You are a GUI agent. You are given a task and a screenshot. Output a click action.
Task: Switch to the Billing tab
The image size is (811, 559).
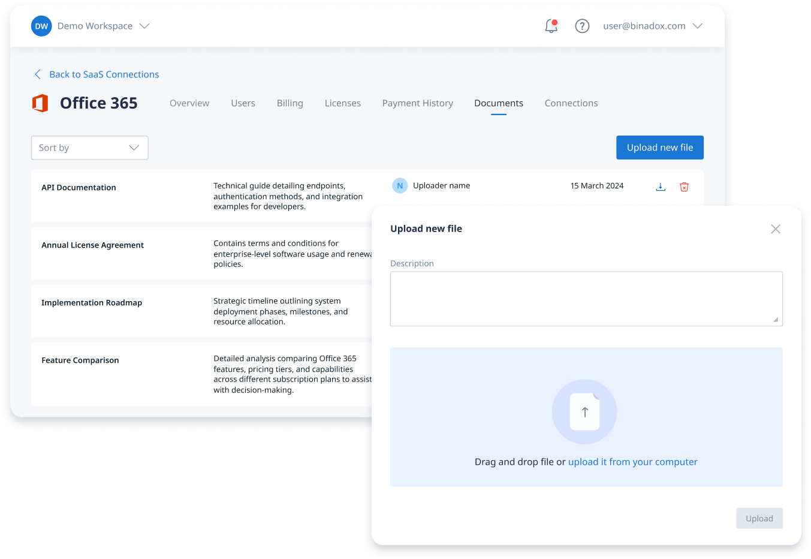(290, 103)
